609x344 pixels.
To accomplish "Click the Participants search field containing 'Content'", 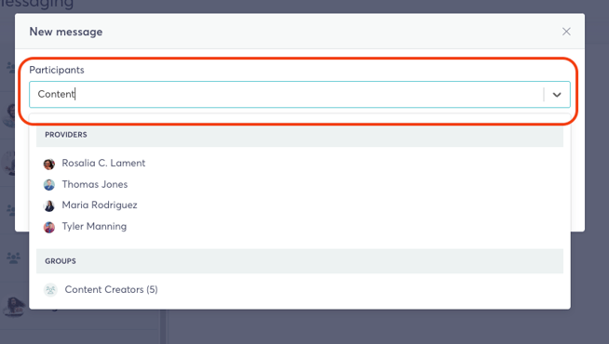I will pos(286,94).
